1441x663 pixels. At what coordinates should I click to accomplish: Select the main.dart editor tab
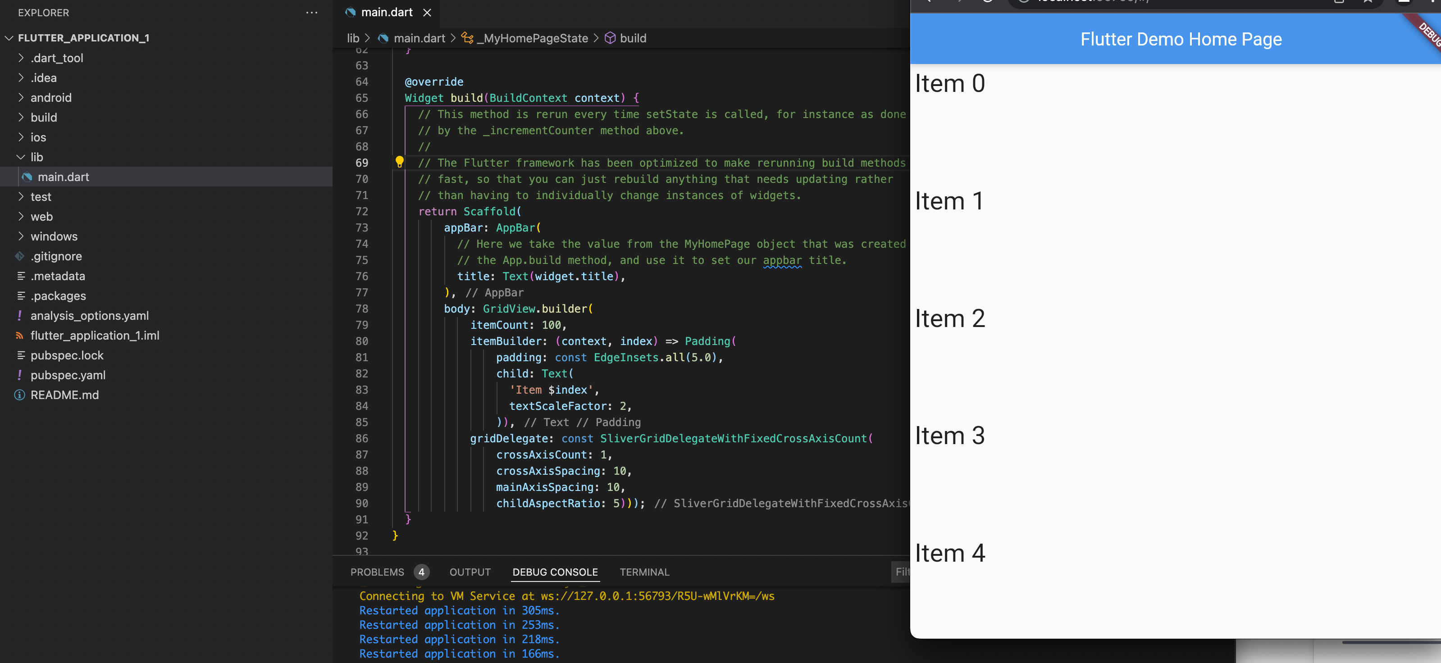387,12
